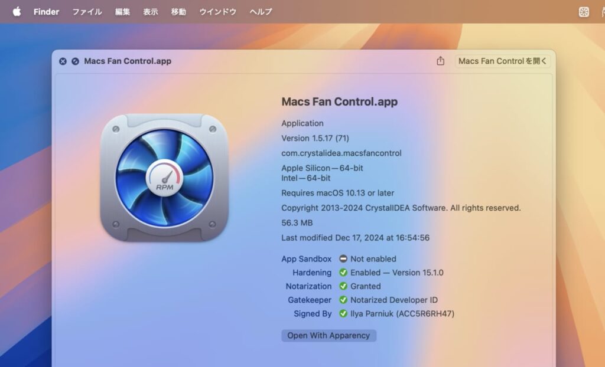This screenshot has width=605, height=367.
Task: Click the green checkmark beside Hardening
Action: tap(343, 273)
